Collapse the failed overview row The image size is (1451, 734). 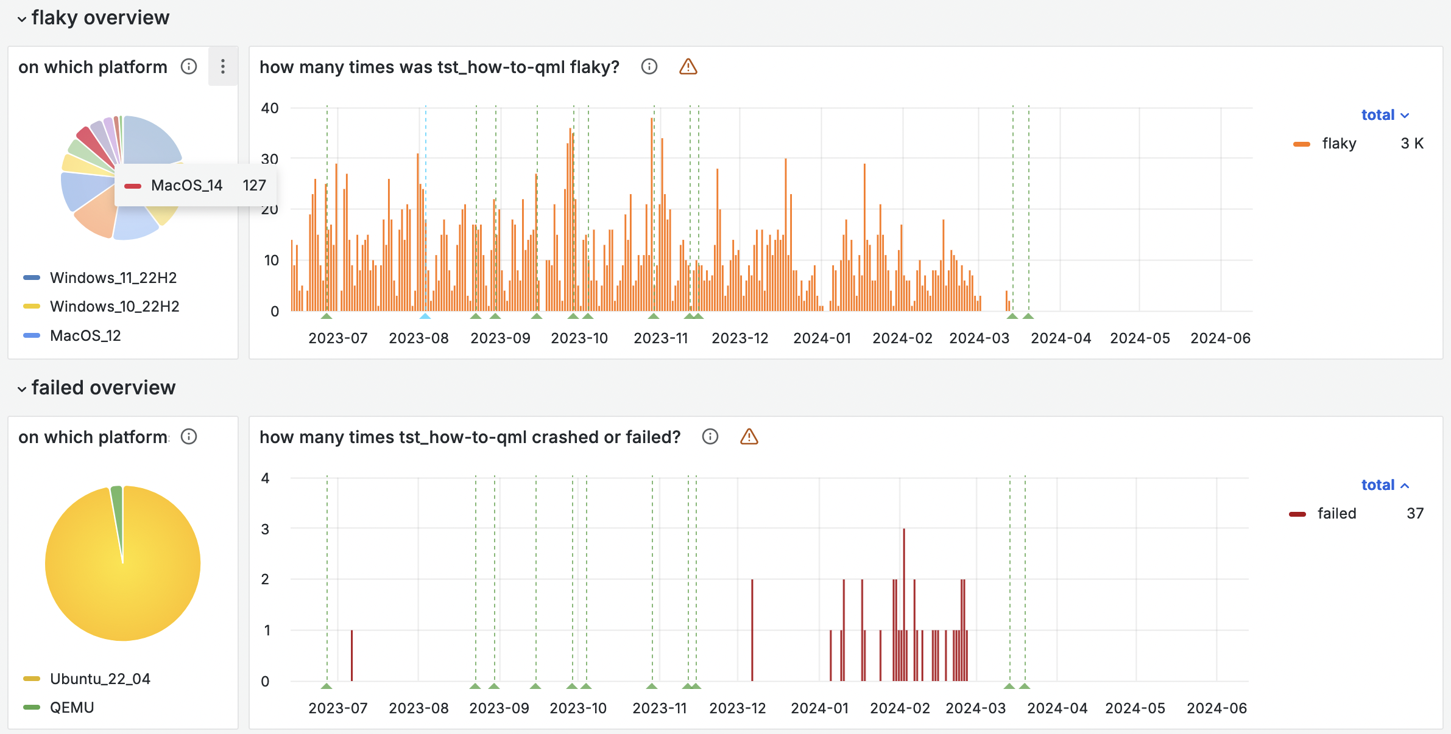pos(22,389)
